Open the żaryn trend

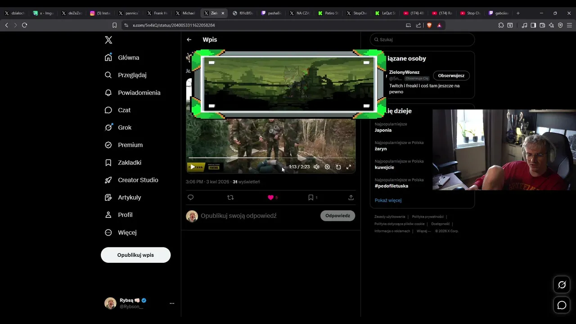click(381, 148)
